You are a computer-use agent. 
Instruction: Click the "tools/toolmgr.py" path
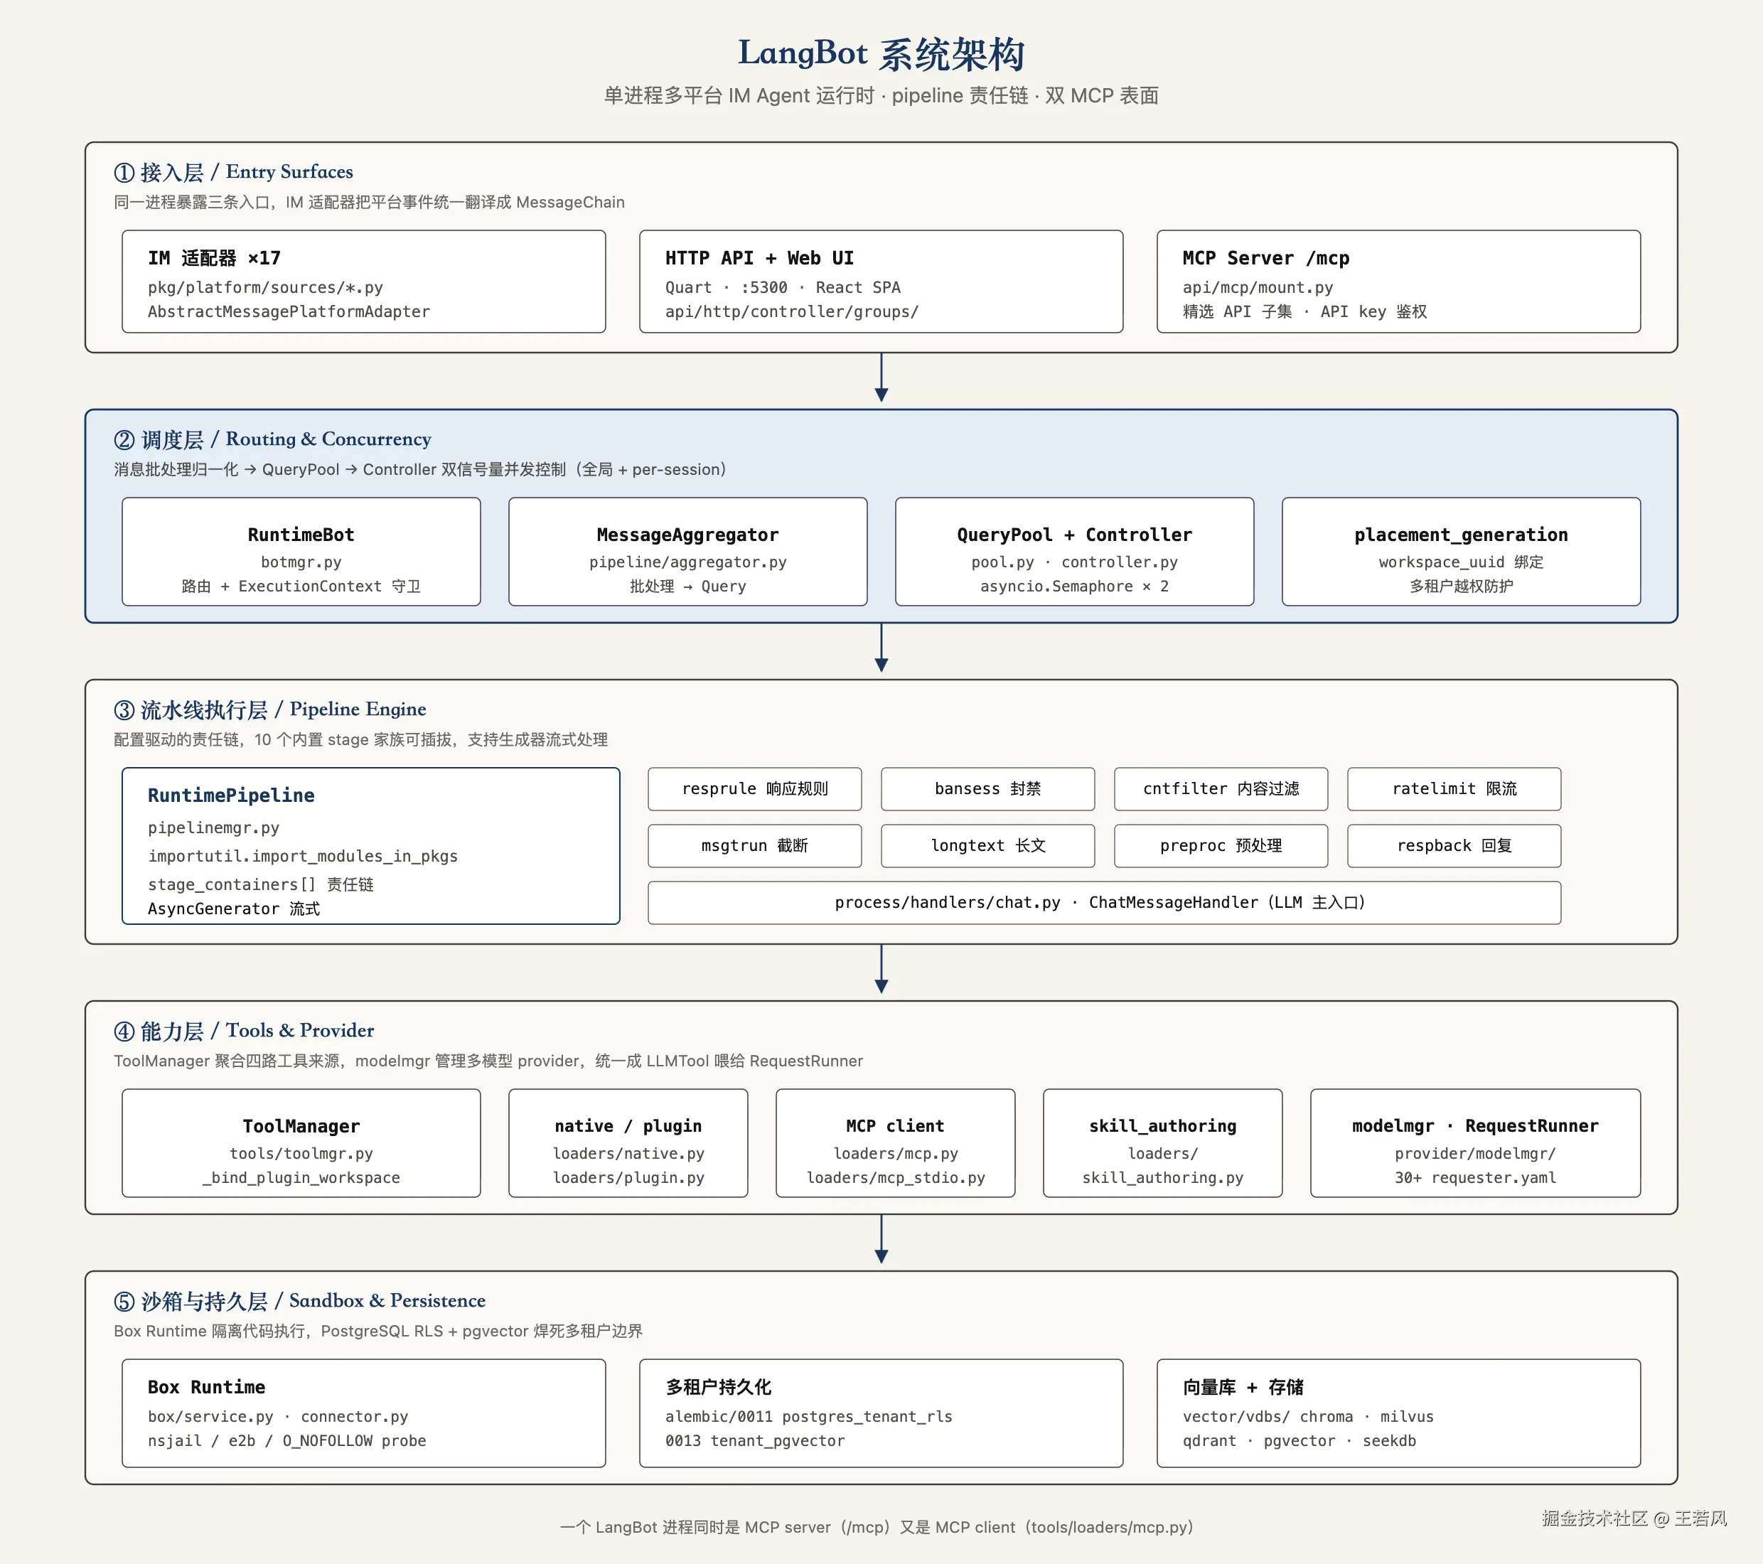click(301, 1153)
